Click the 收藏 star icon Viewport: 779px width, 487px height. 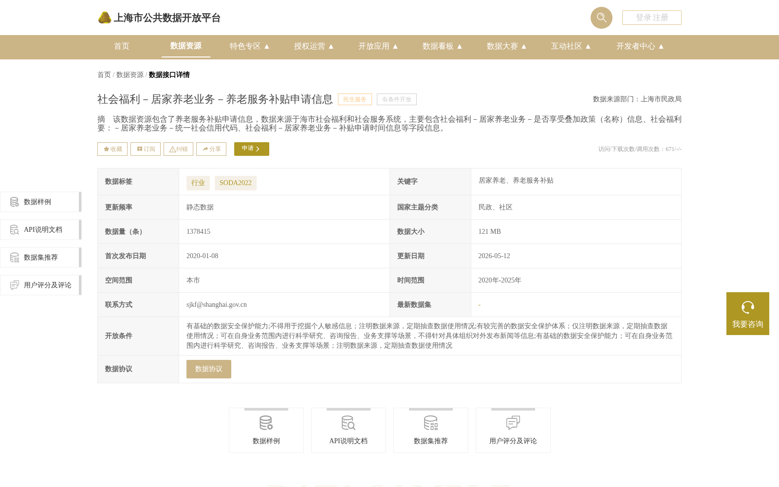click(106, 149)
